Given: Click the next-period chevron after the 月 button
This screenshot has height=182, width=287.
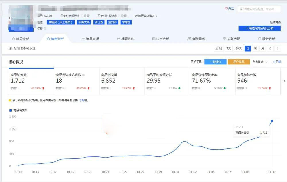Looking at the screenshot, I should (278, 48).
